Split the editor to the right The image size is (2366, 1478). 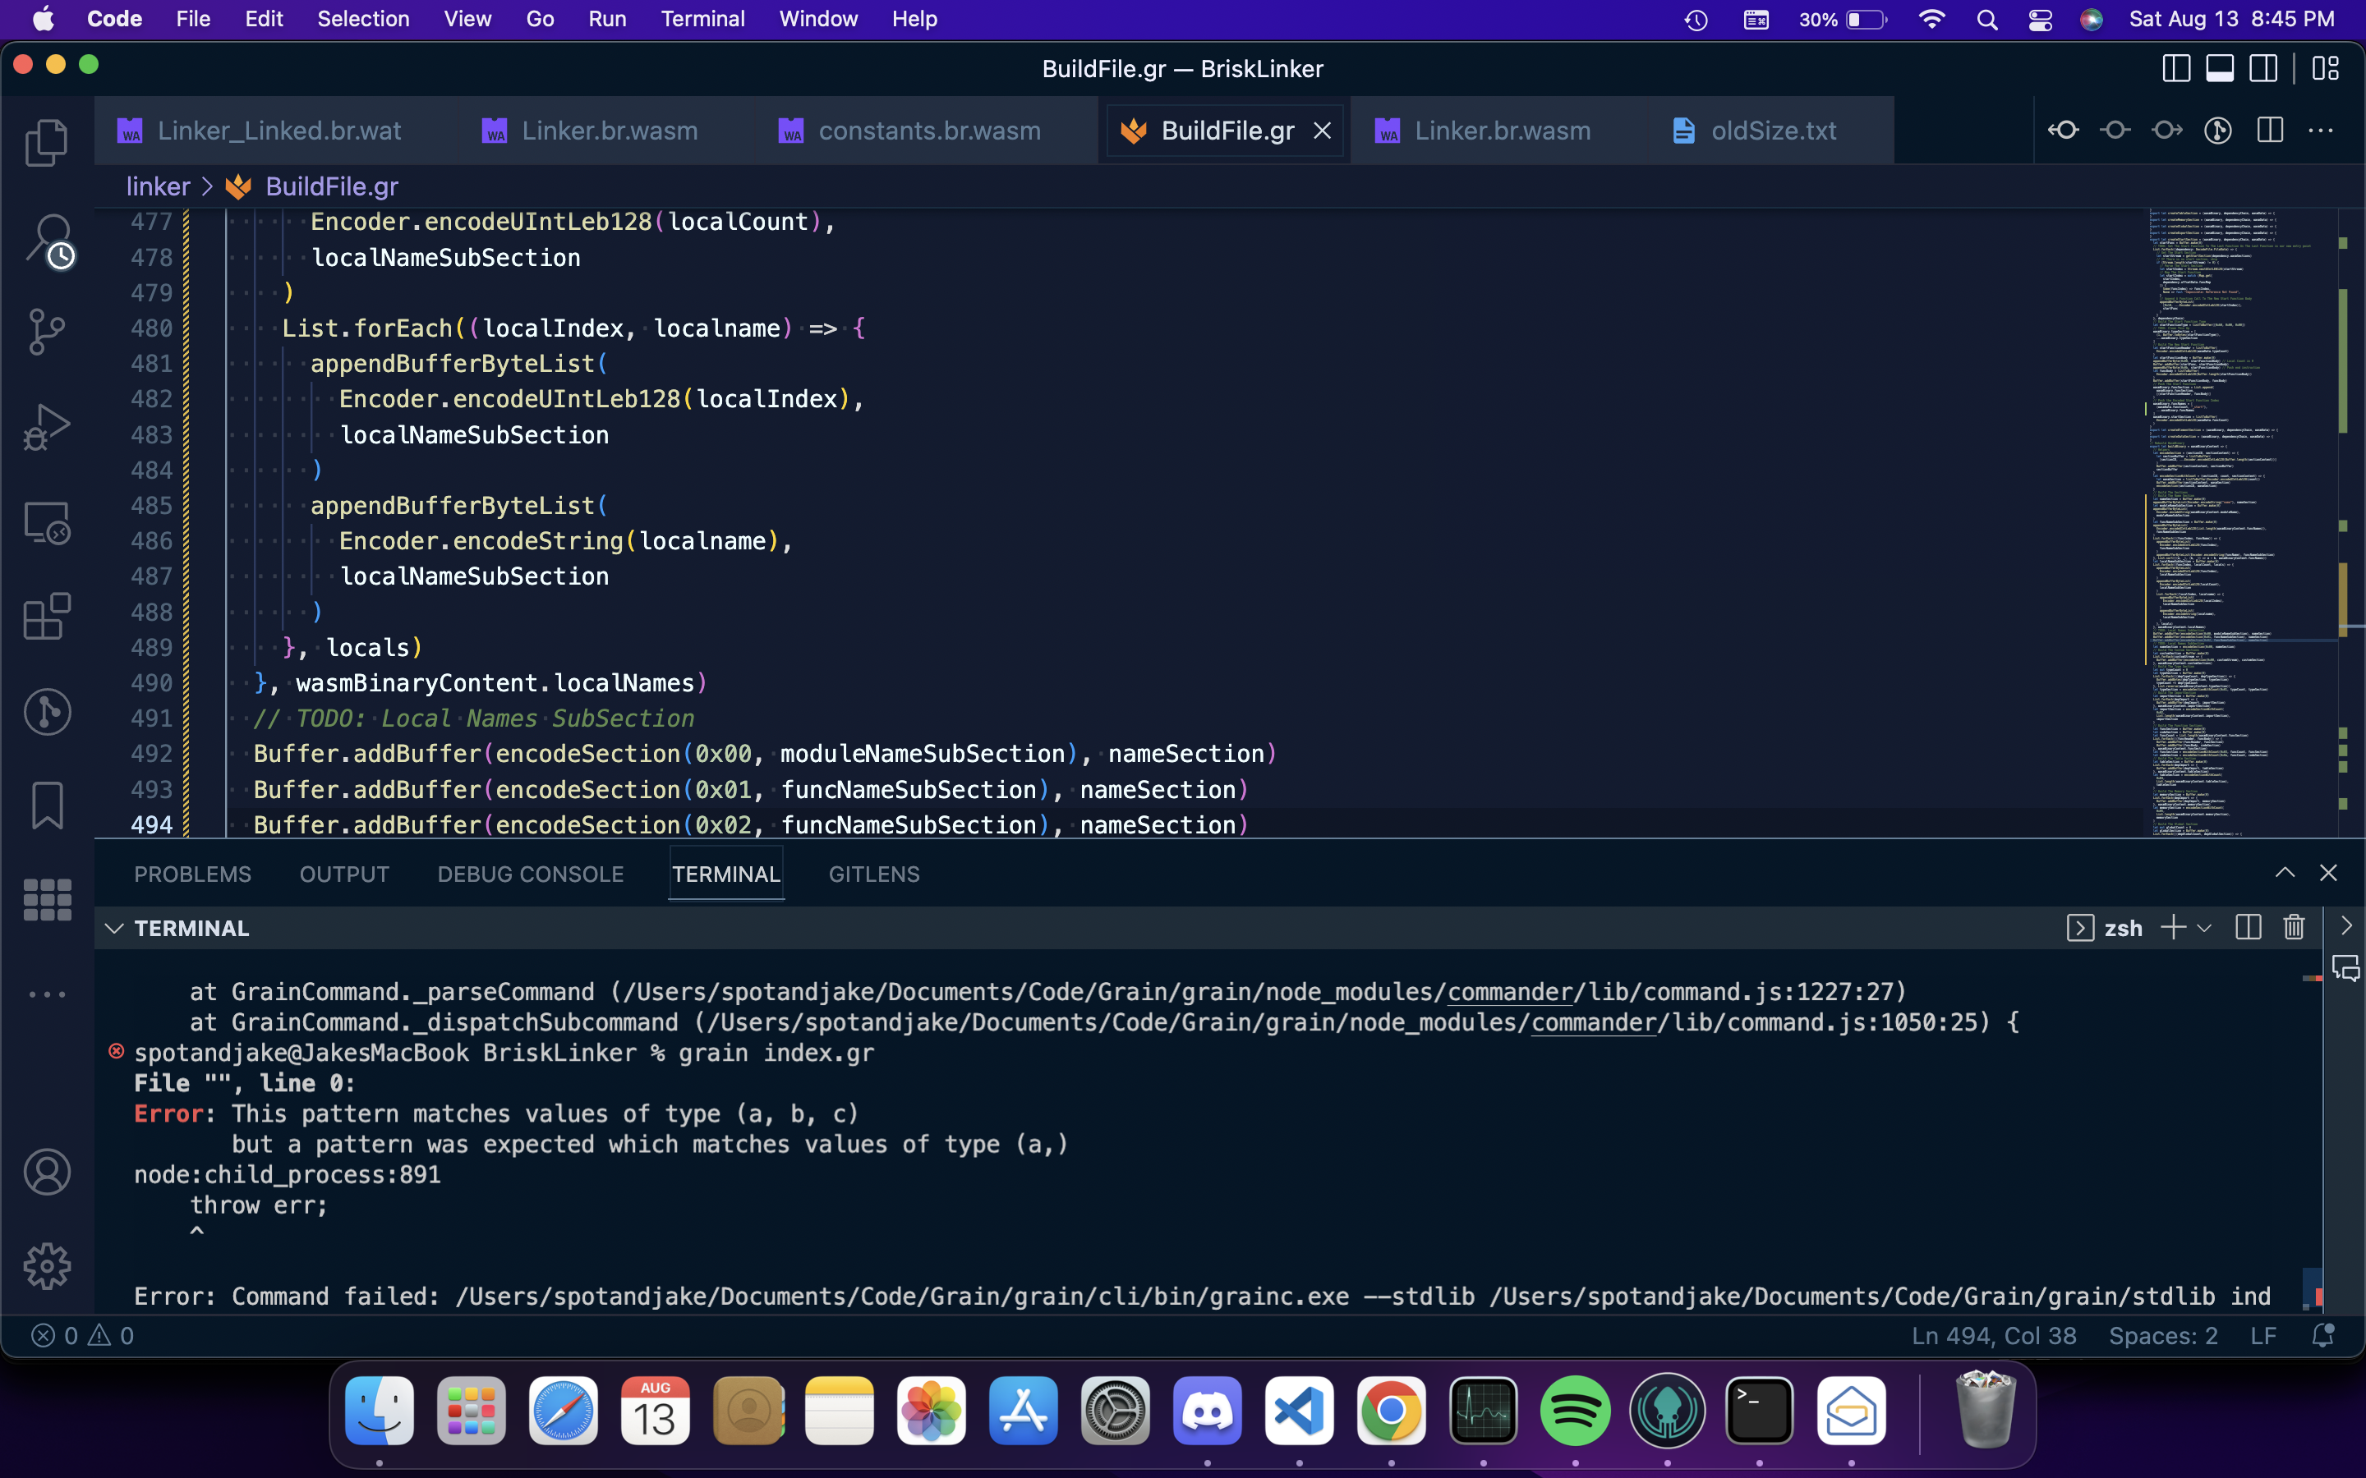2270,130
